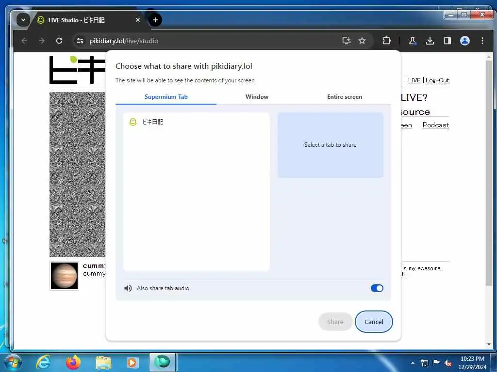This screenshot has width=497, height=372.
Task: Click the static noise video preview
Action: coord(77,174)
